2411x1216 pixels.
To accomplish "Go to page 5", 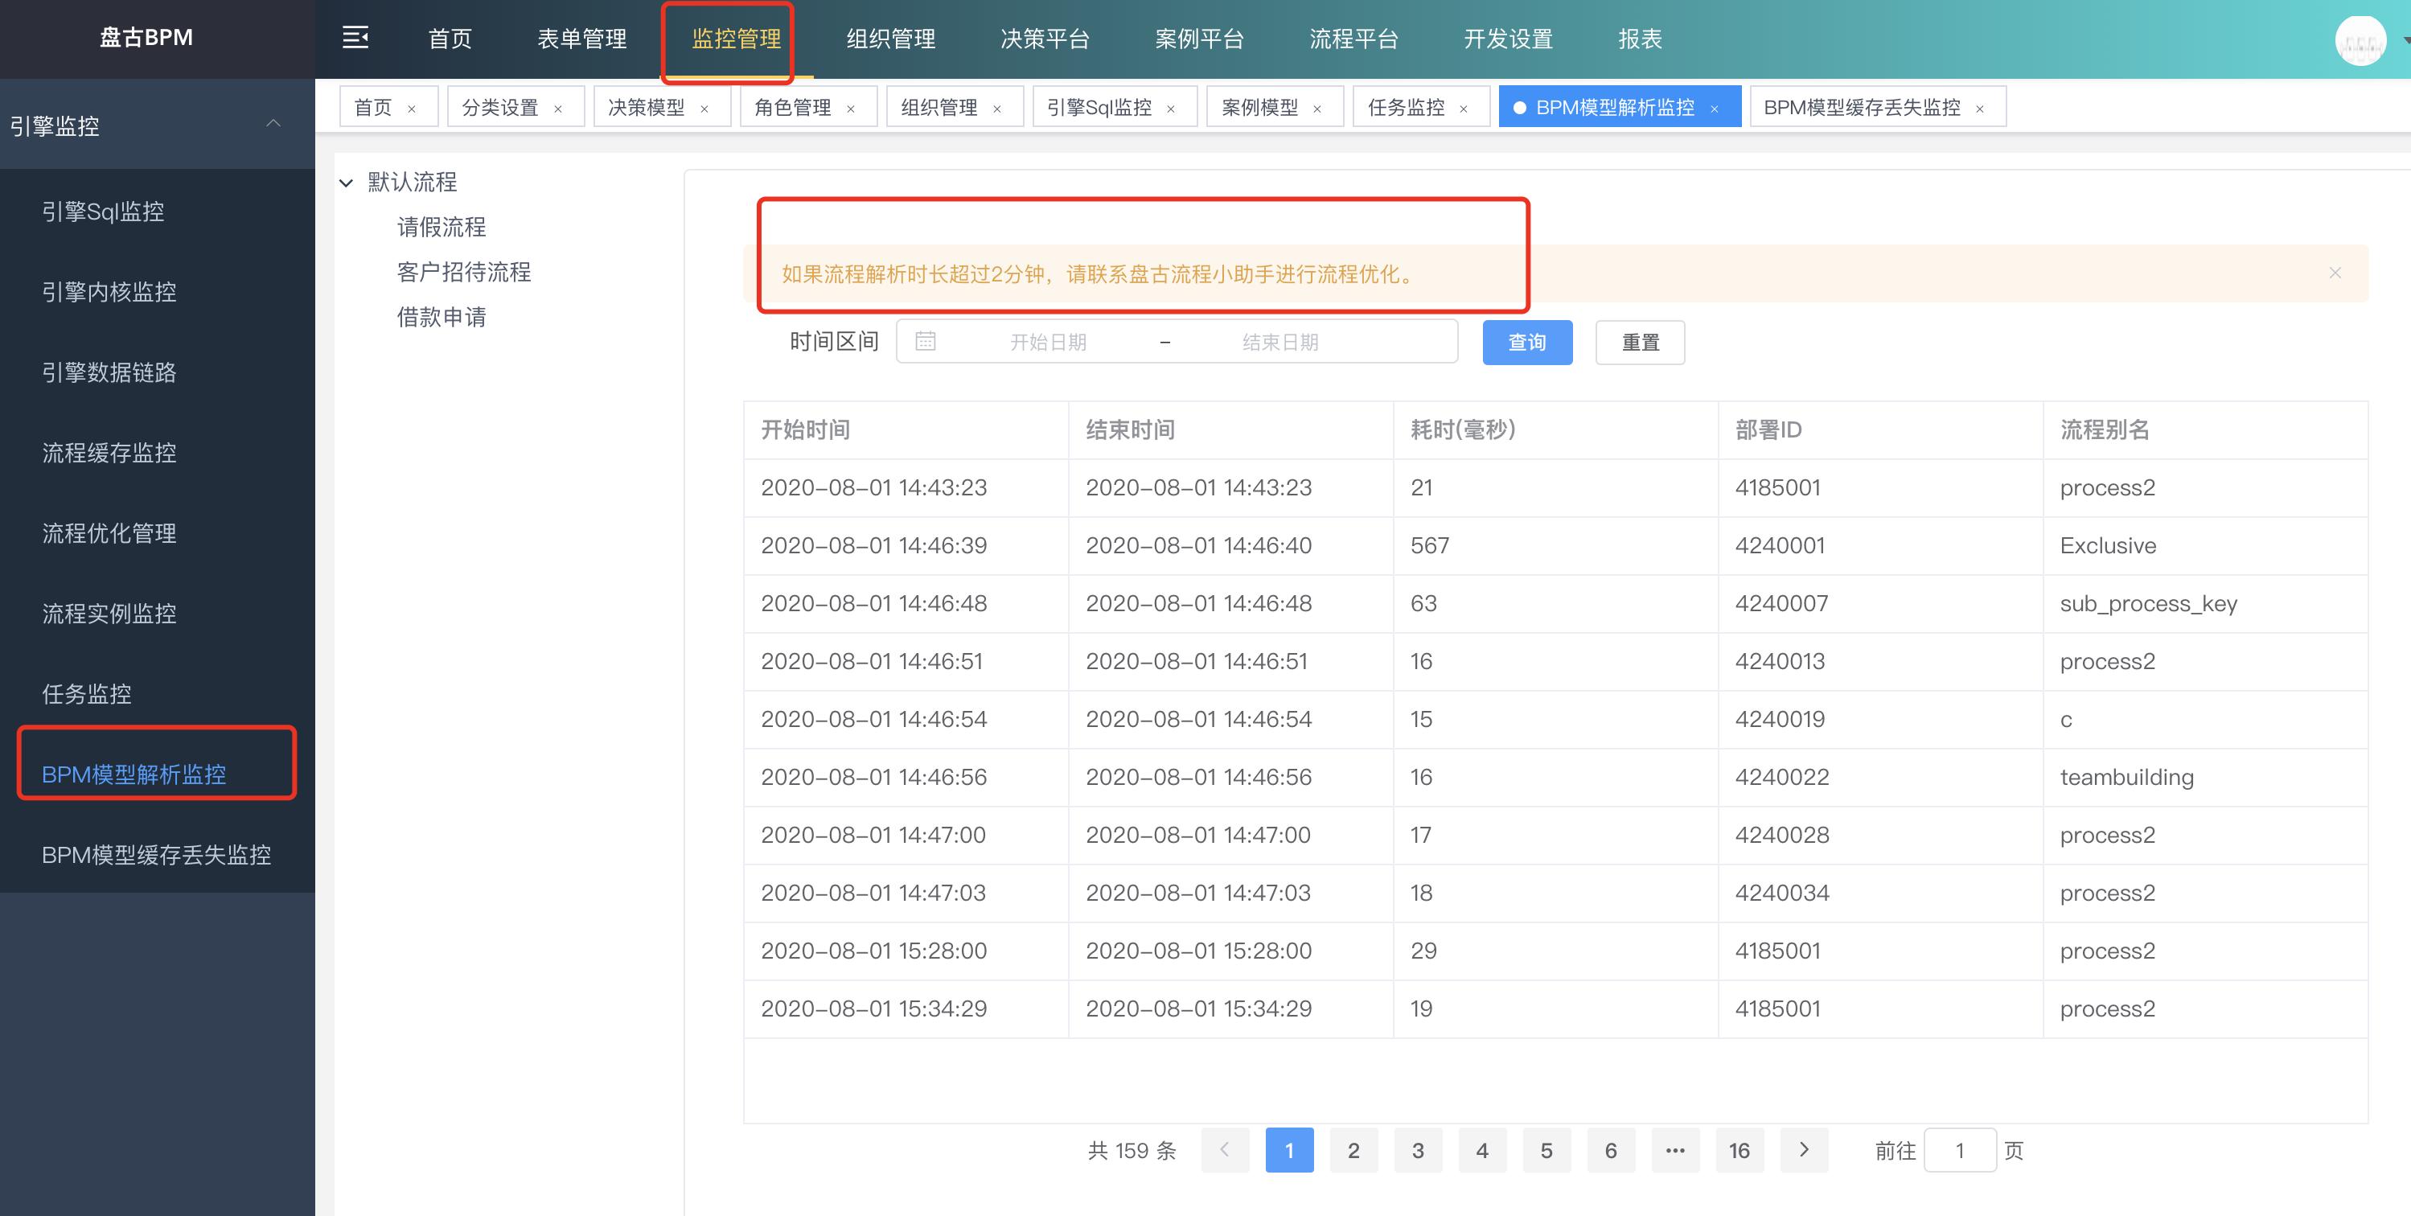I will [x=1546, y=1149].
